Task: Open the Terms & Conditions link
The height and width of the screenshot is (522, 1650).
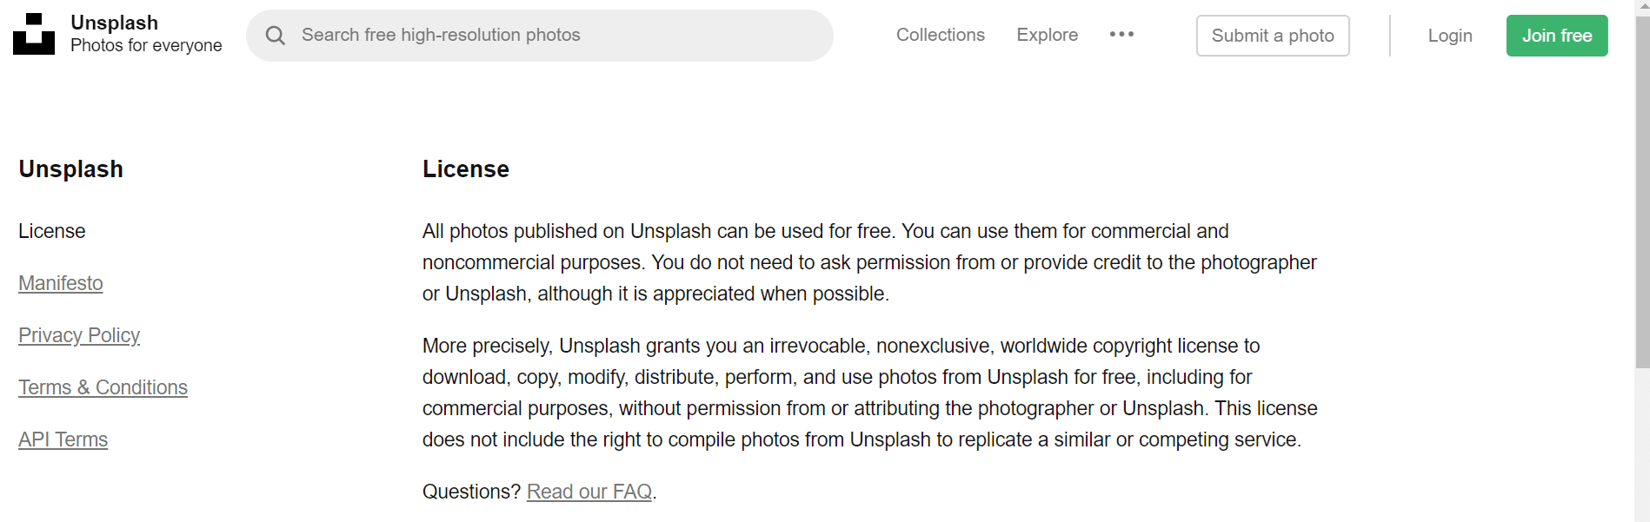Action: click(x=103, y=387)
